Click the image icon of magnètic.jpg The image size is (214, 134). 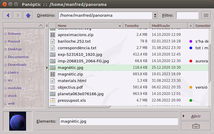click(x=53, y=68)
